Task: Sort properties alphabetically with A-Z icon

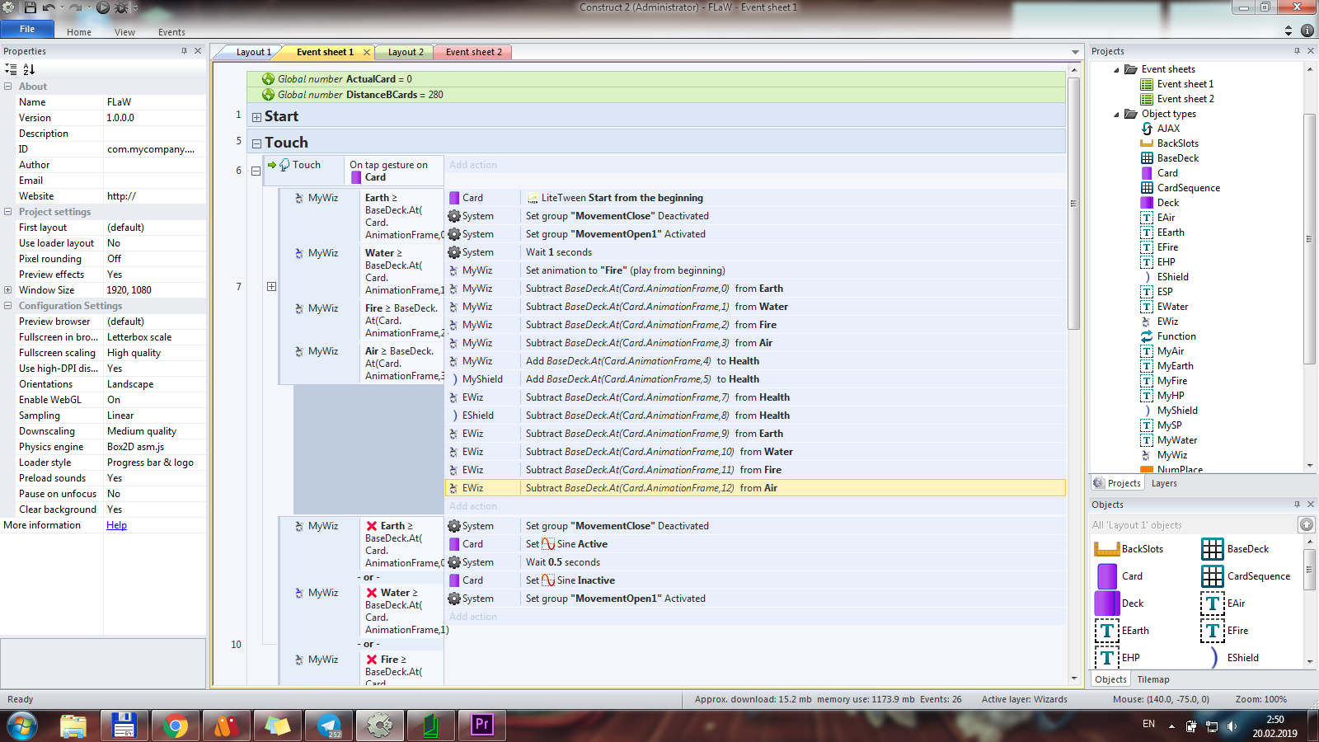Action: (29, 69)
